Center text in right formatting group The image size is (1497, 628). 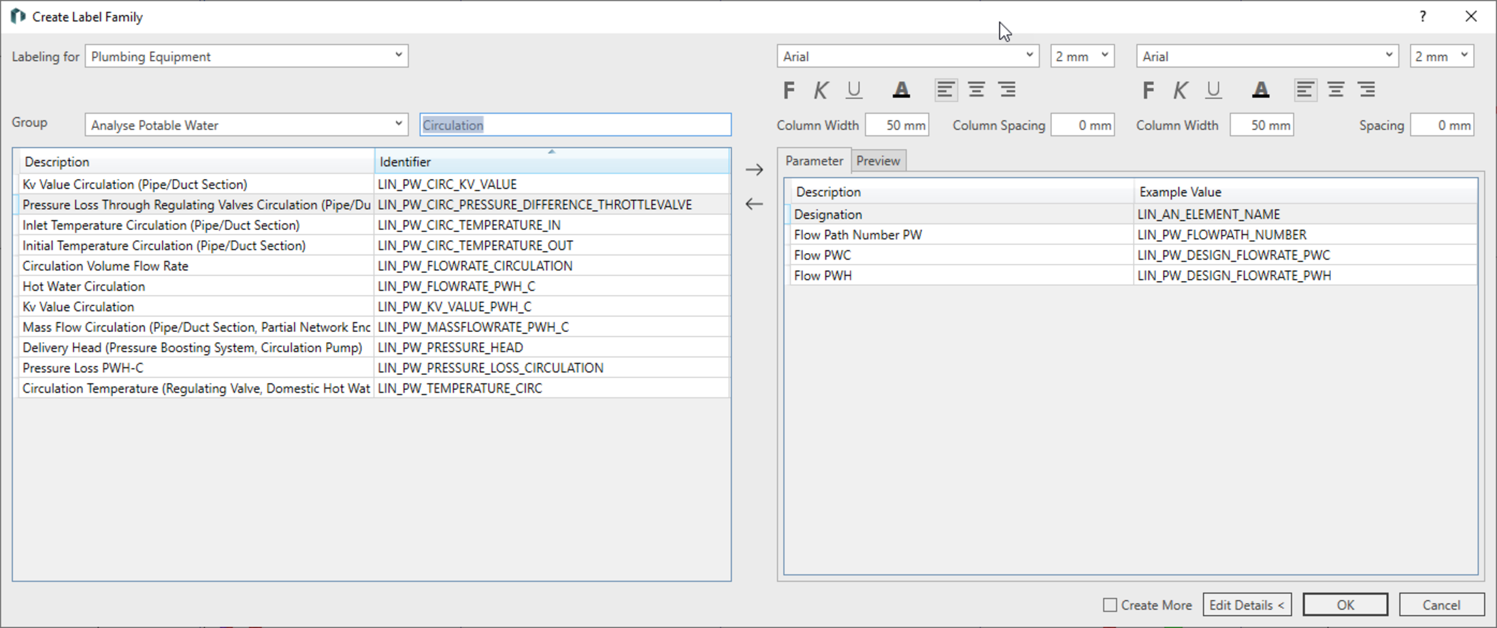[x=1336, y=90]
